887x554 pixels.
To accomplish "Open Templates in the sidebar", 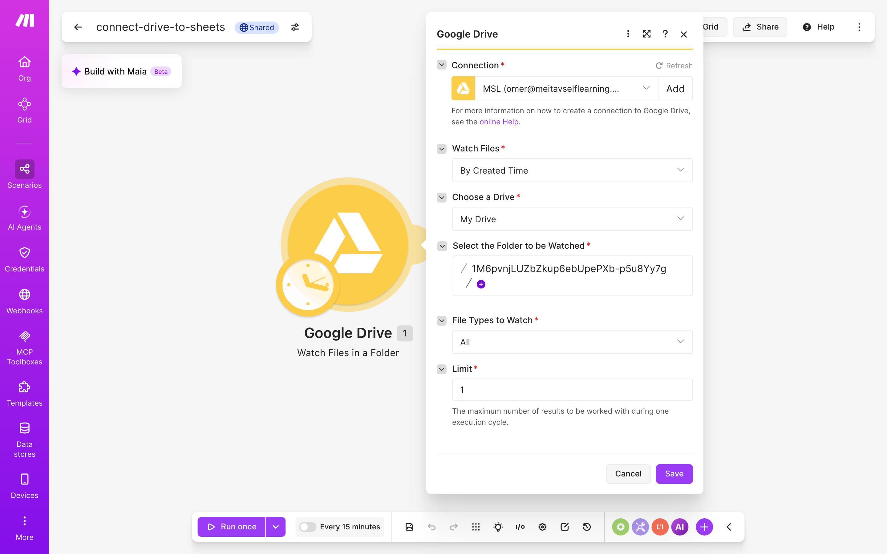I will (x=25, y=394).
